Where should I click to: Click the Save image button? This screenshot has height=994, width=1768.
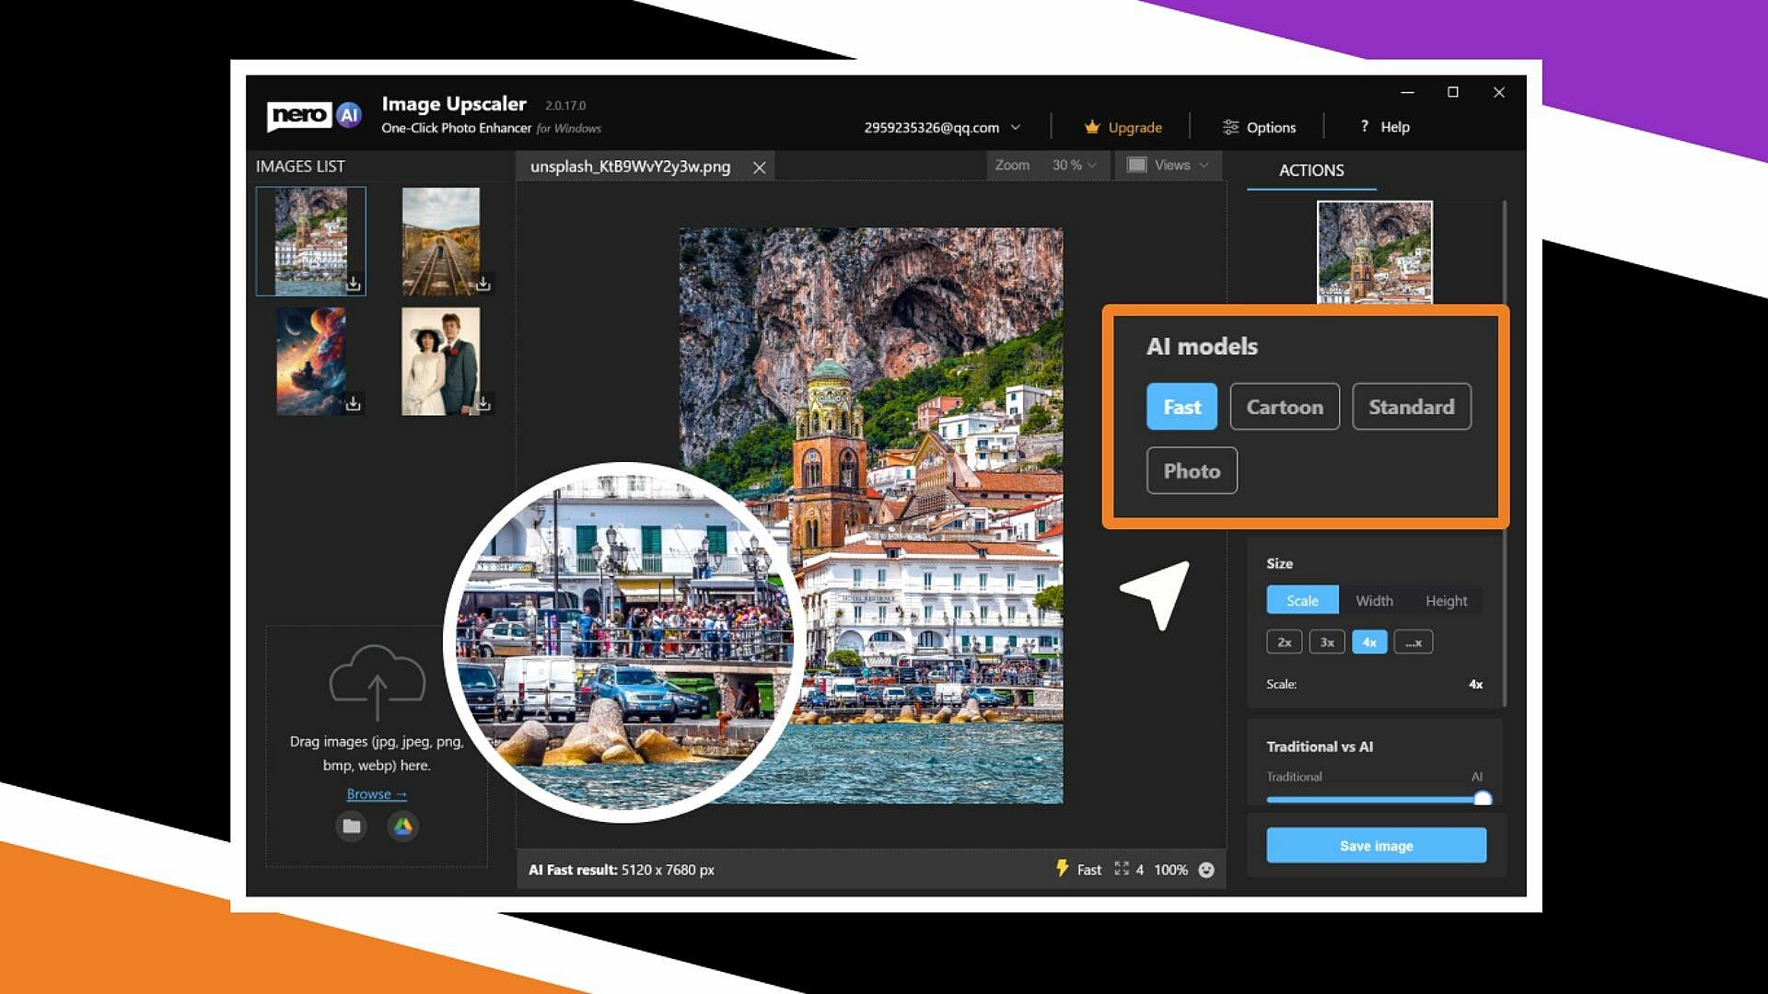(1376, 845)
